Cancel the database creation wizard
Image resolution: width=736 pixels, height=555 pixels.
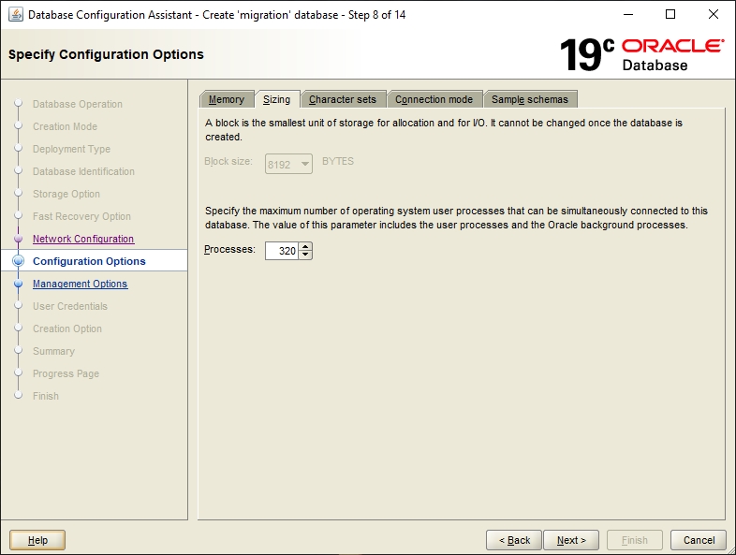pyautogui.click(x=699, y=540)
